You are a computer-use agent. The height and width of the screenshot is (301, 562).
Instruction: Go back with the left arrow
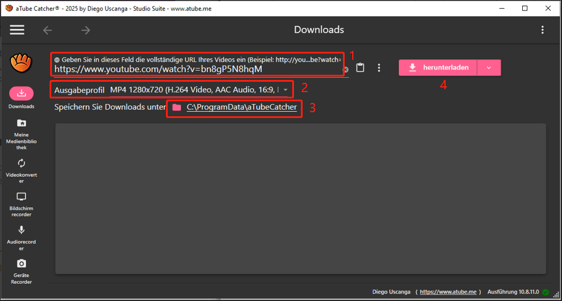(48, 31)
